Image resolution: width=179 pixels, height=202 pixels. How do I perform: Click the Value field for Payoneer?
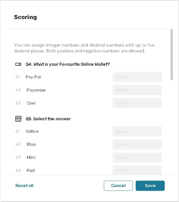pos(137,90)
